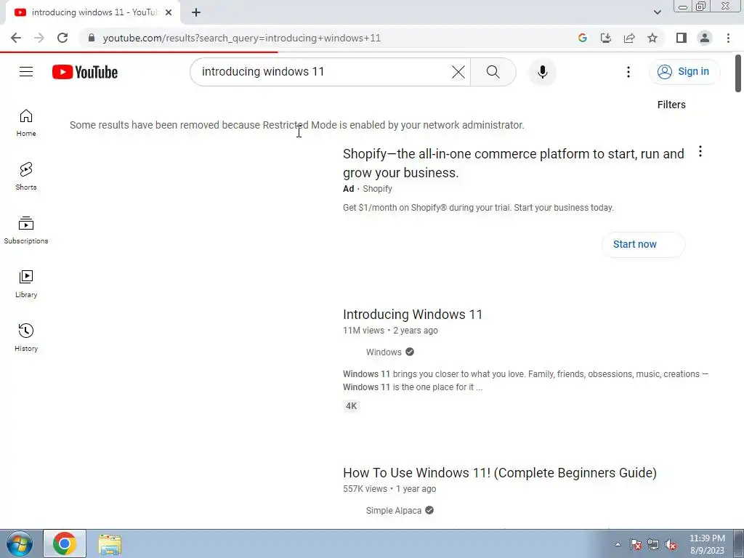744x558 pixels.
Task: Select the introducing windows 11 YouTube tab
Action: [x=93, y=13]
